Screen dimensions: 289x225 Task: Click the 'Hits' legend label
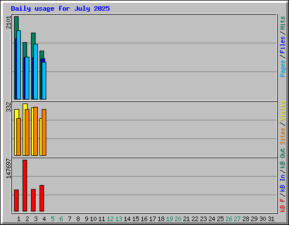pyautogui.click(x=282, y=23)
